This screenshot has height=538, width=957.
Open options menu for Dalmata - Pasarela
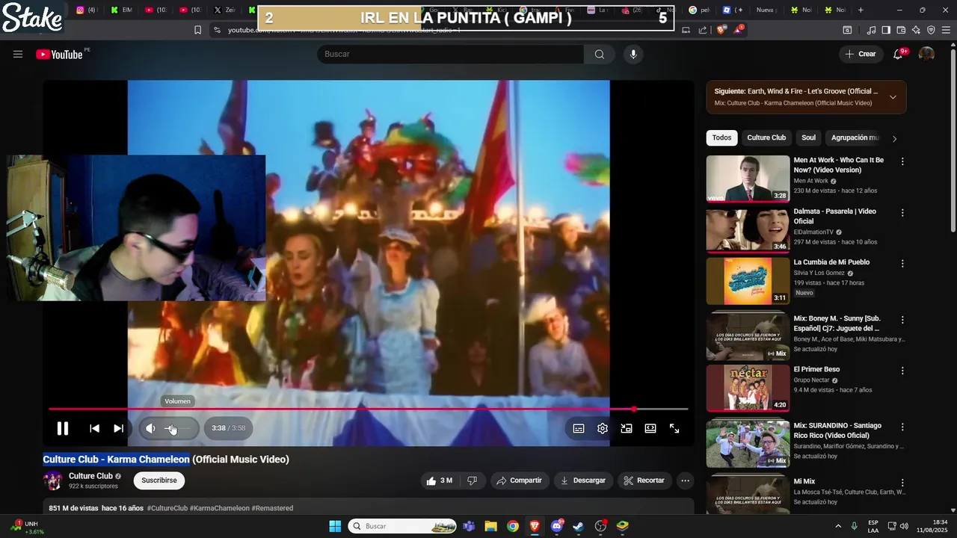pyautogui.click(x=902, y=213)
